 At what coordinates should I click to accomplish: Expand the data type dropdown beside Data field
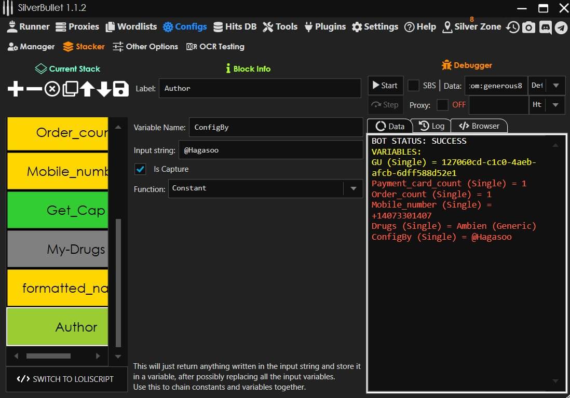coord(555,86)
